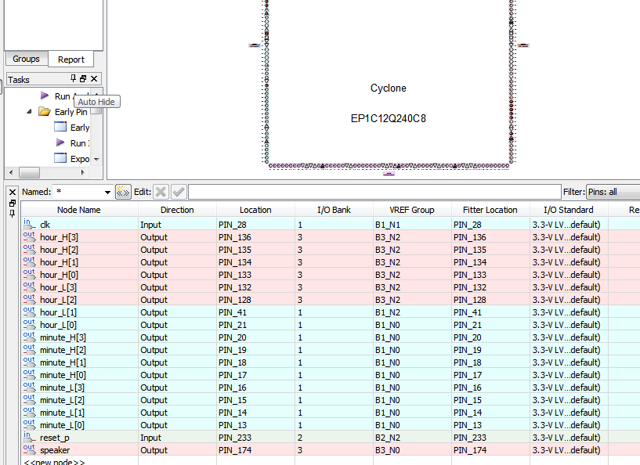Collapse the Early Pin tree node
Viewport: 640px width, 465px height.
30,112
